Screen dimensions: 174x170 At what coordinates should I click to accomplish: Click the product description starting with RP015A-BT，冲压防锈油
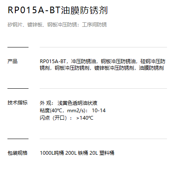[102, 65]
